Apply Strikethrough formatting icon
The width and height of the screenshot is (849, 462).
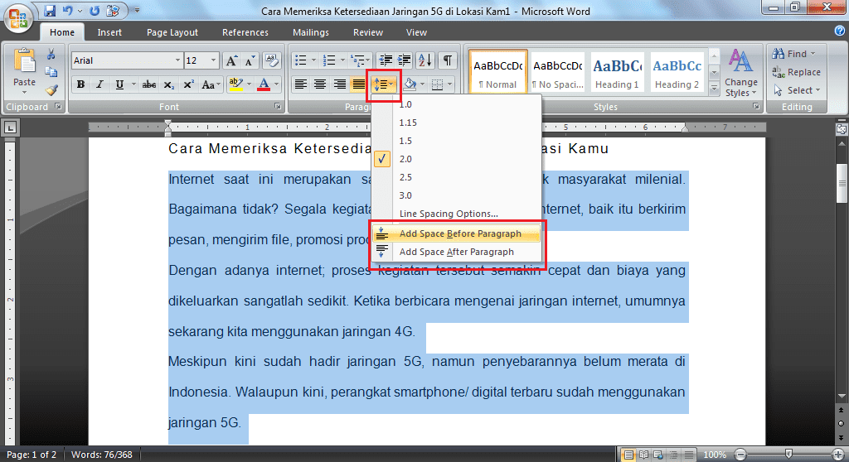[149, 84]
